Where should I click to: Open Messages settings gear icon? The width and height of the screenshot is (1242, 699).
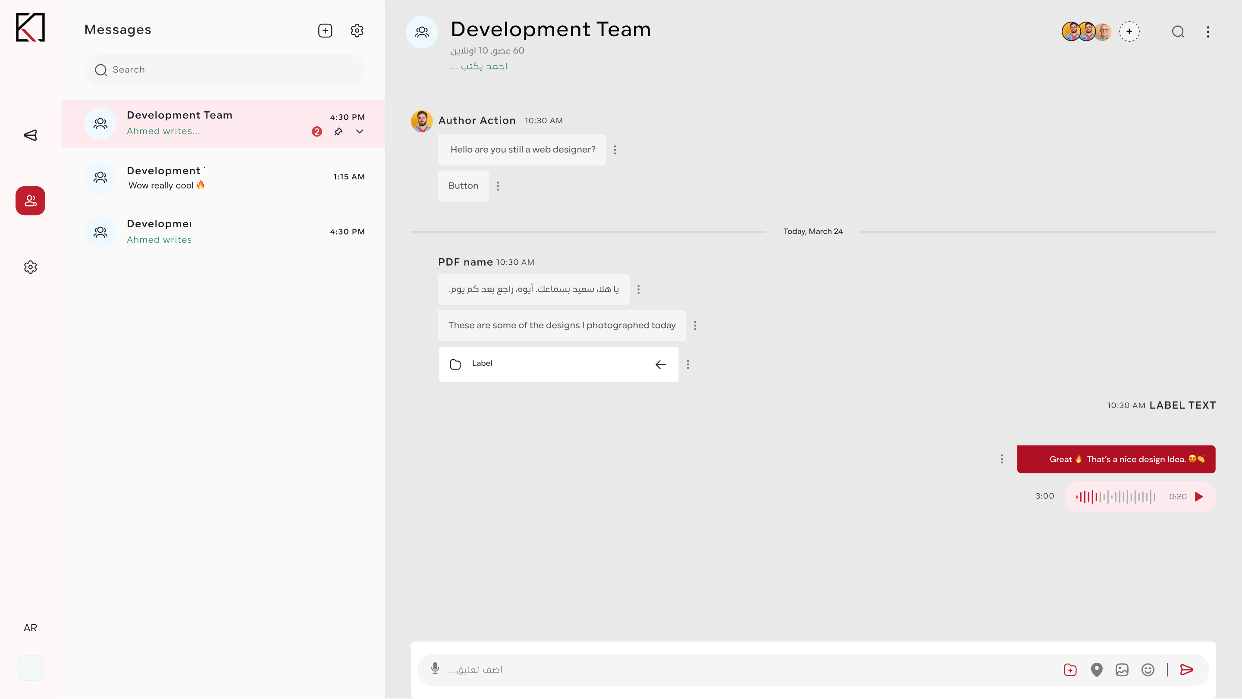click(x=357, y=31)
